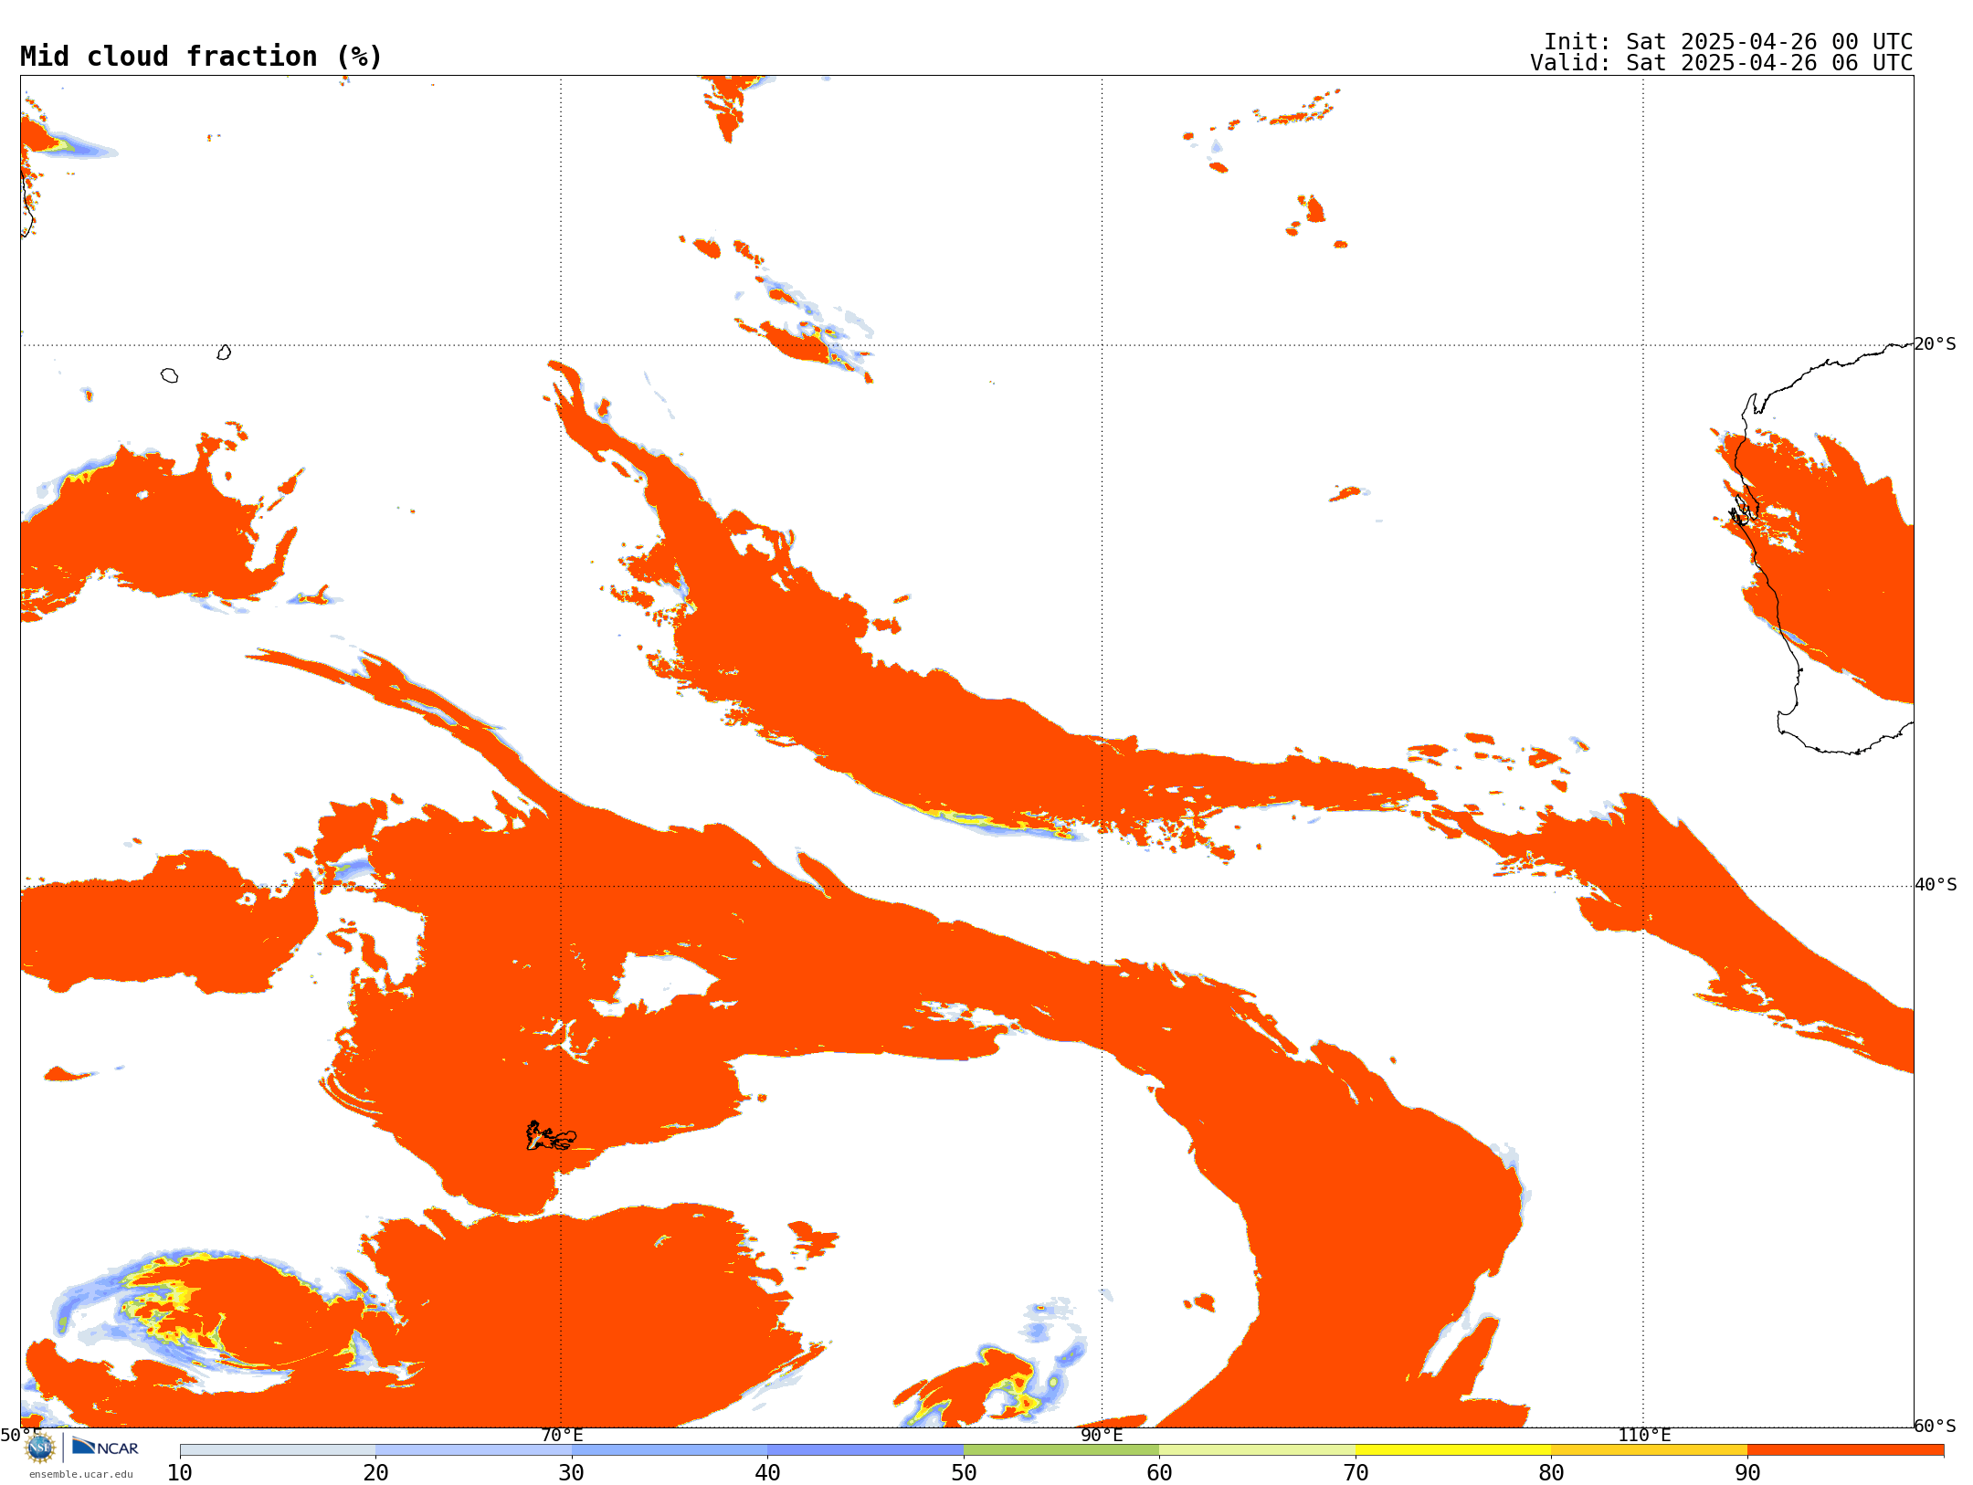Click the 10–20 pale gray-blue colorbar segment

point(278,1450)
